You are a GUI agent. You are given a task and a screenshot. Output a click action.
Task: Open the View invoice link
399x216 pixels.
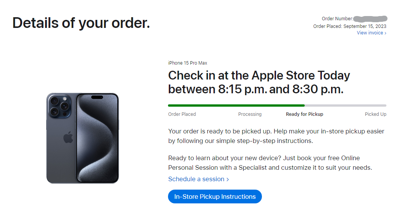pos(371,33)
